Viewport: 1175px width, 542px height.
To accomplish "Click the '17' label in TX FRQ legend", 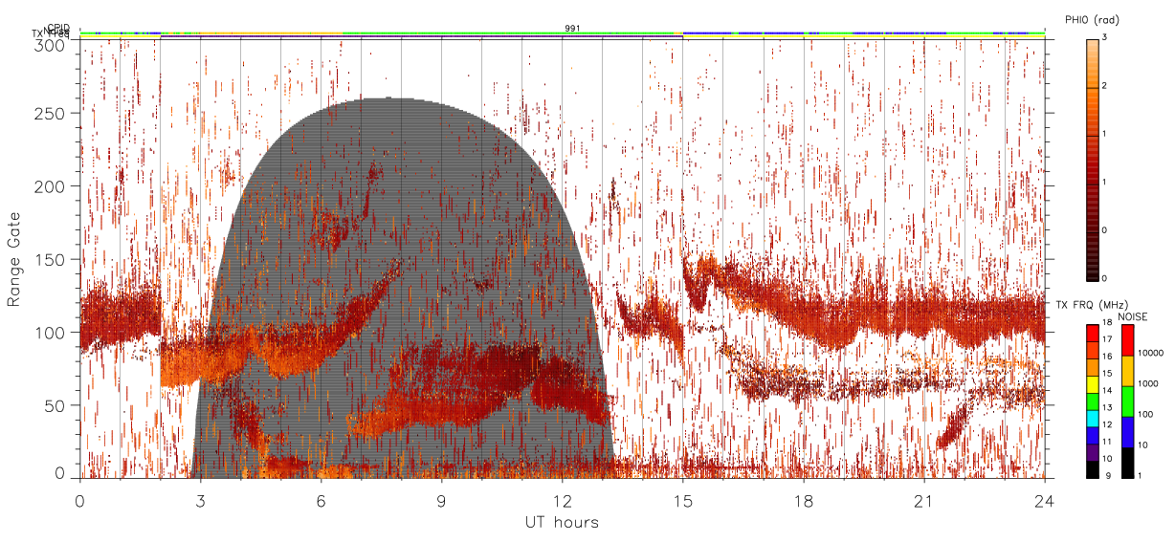I will point(1107,339).
